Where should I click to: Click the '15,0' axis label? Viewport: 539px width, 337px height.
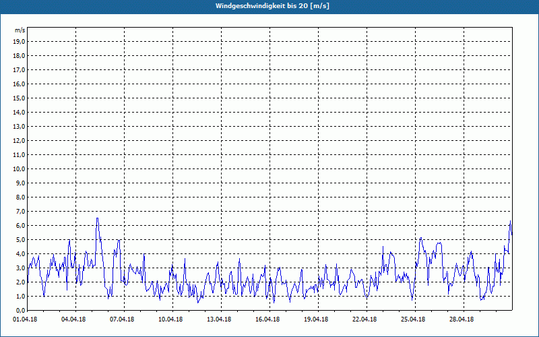pyautogui.click(x=20, y=98)
